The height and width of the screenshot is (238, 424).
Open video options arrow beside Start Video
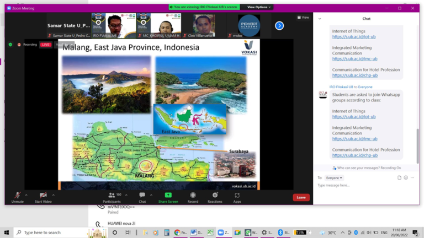[x=53, y=195]
